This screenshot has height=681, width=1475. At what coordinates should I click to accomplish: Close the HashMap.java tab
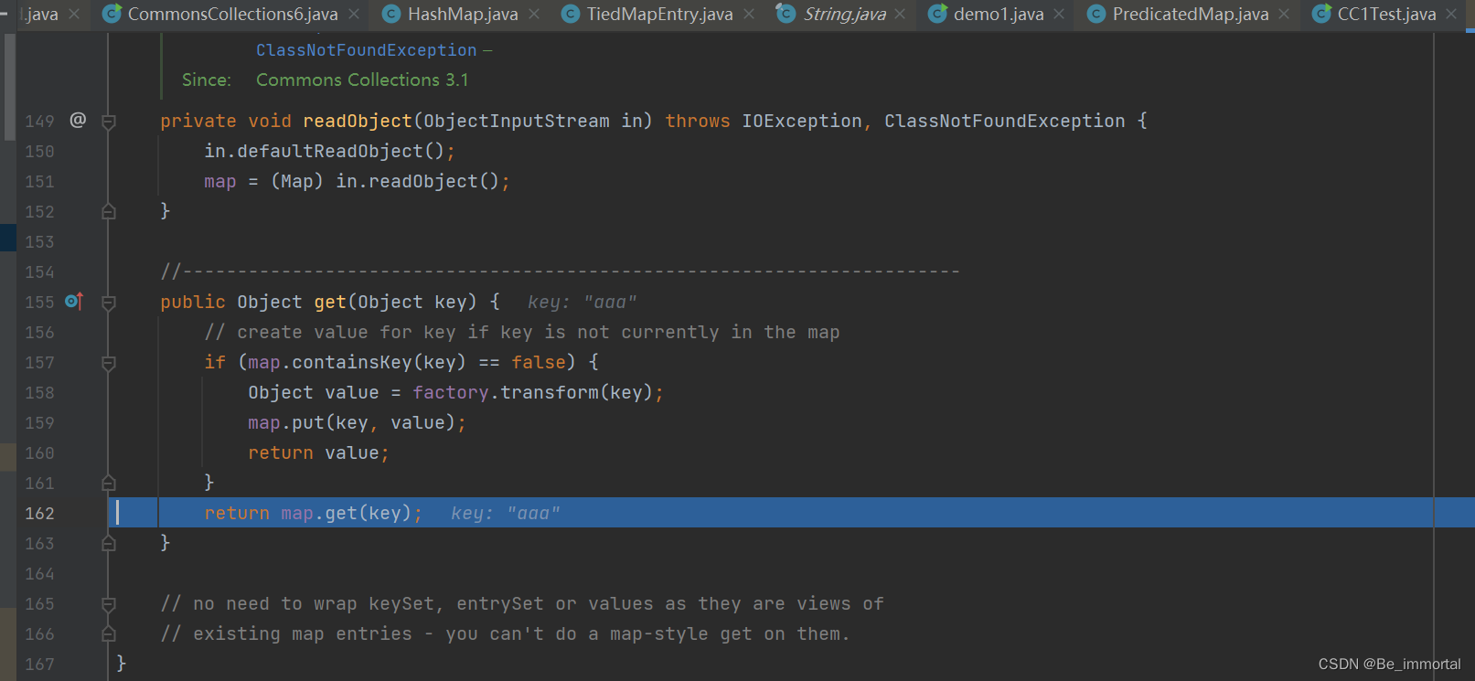pyautogui.click(x=534, y=14)
